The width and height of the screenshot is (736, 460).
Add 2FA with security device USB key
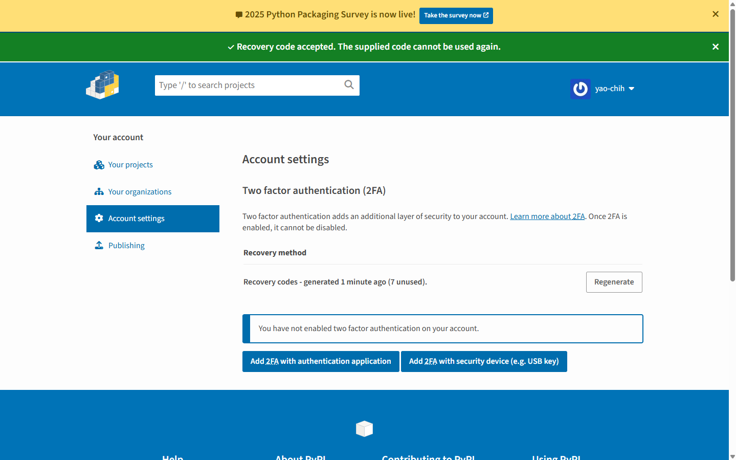click(x=484, y=361)
